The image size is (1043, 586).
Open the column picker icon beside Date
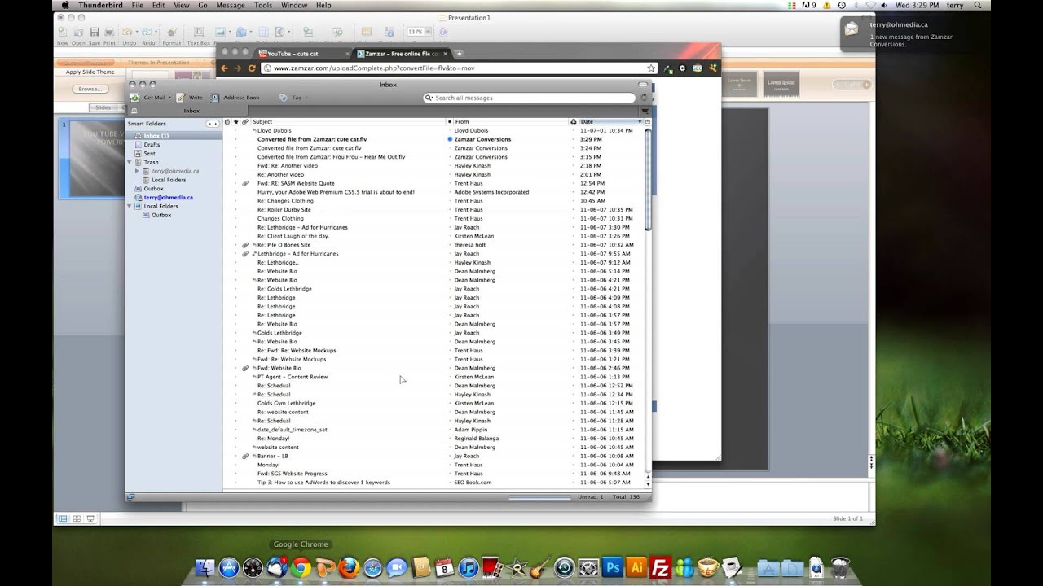coord(648,122)
